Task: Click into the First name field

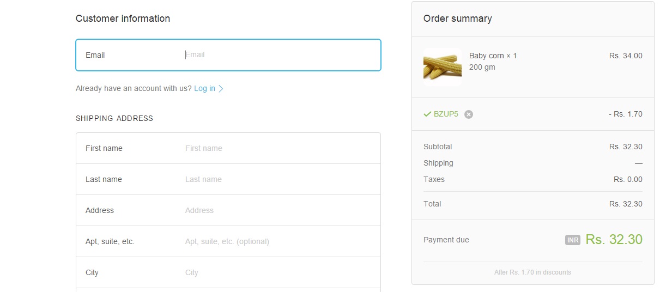Action: (278, 148)
